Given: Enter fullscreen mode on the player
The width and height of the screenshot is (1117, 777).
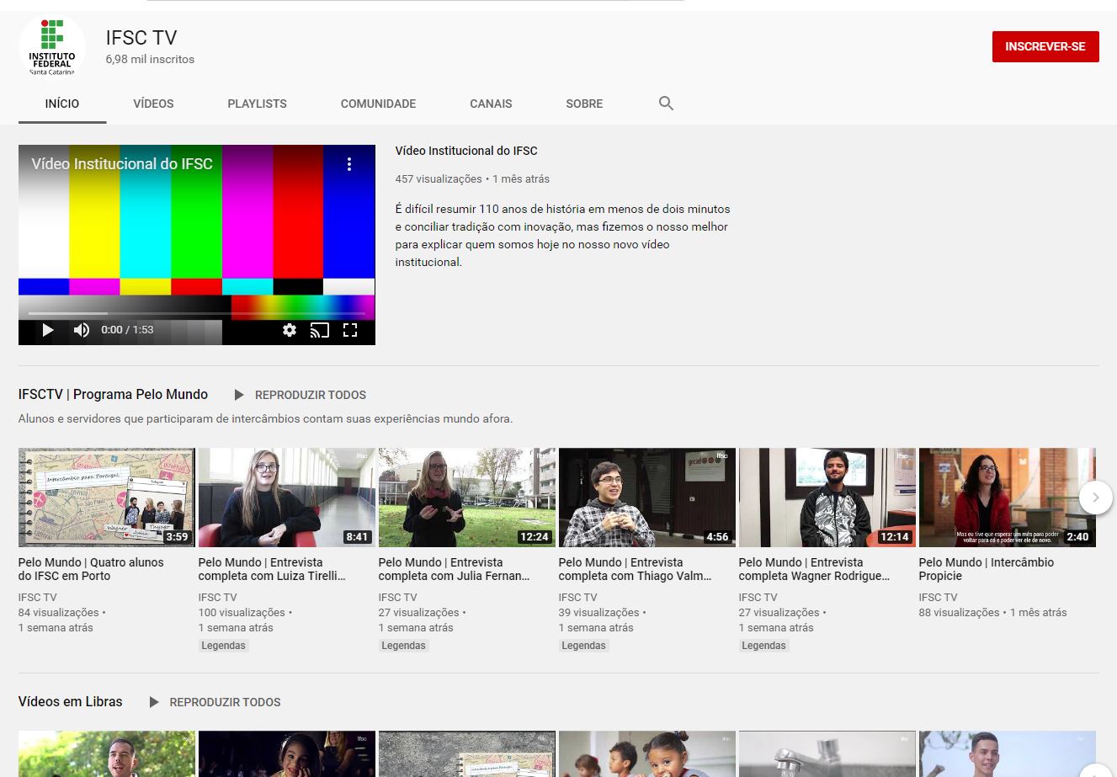Looking at the screenshot, I should [x=350, y=330].
